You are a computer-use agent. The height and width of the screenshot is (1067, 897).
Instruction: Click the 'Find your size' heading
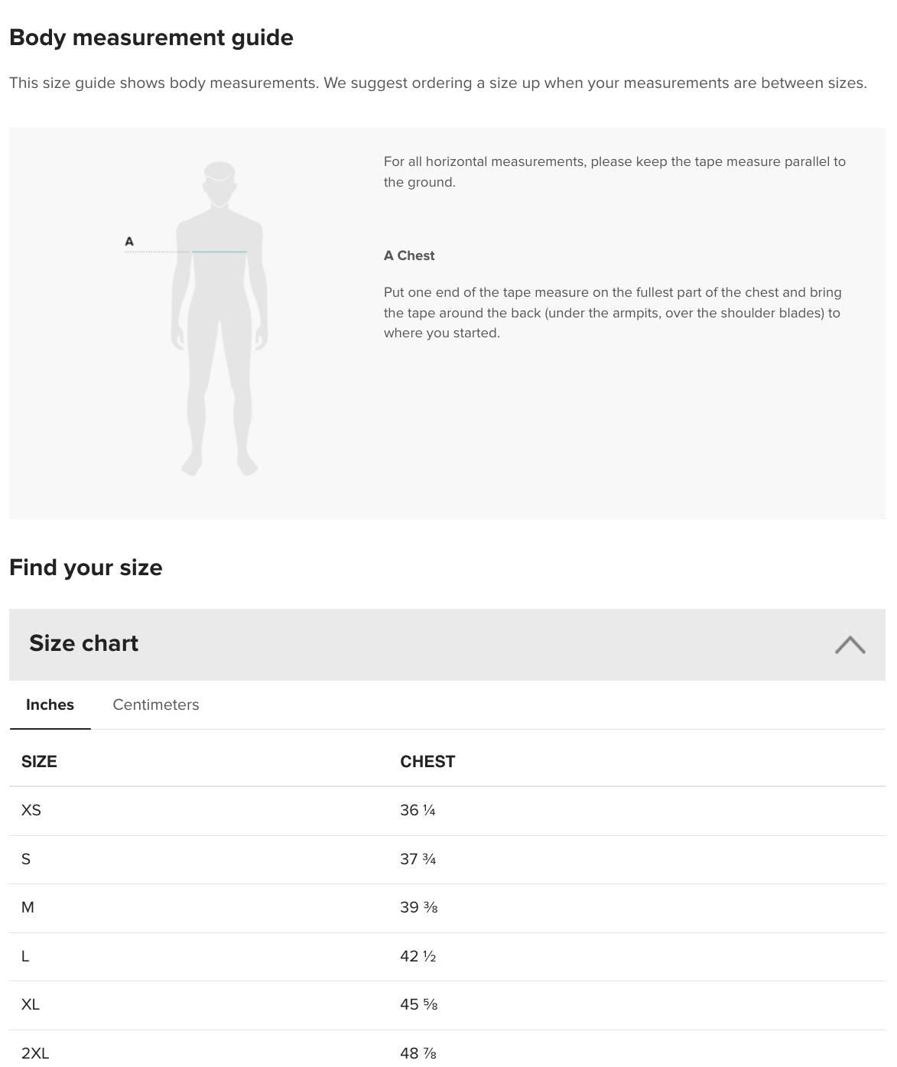tap(86, 568)
